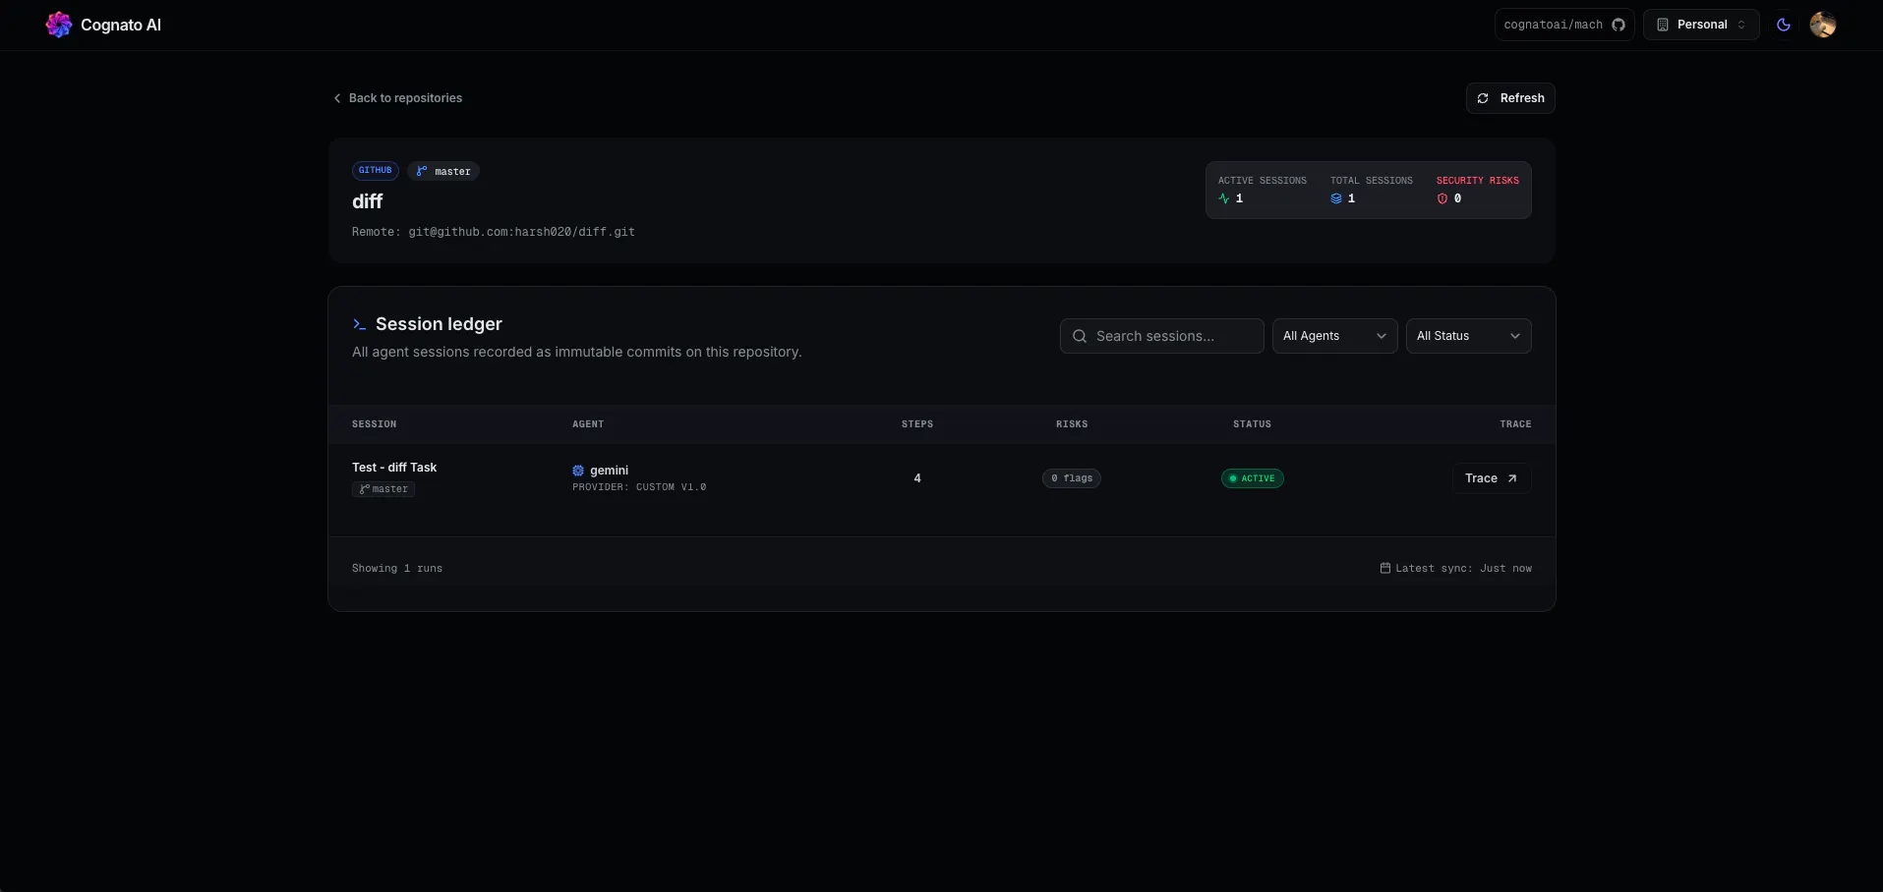Viewport: 1883px width, 892px height.
Task: Click the branch icon beside header master
Action: pyautogui.click(x=422, y=171)
